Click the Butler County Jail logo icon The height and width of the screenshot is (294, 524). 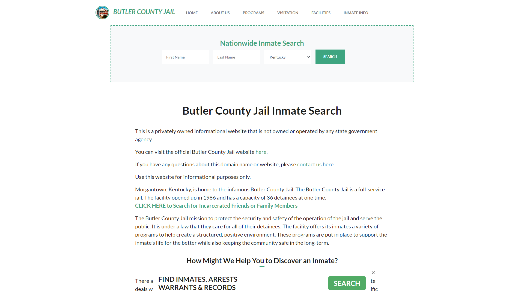(x=102, y=13)
